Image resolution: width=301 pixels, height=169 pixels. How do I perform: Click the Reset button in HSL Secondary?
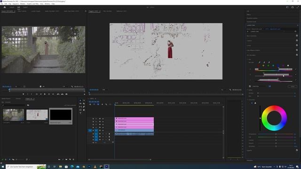tap(293, 86)
